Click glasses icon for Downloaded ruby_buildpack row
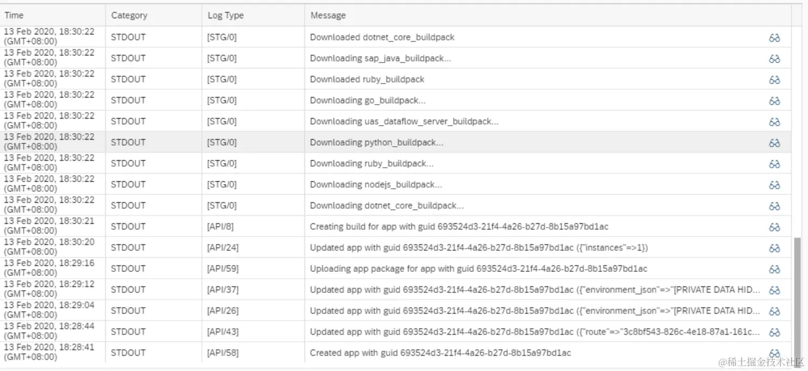This screenshot has width=808, height=371. (775, 80)
